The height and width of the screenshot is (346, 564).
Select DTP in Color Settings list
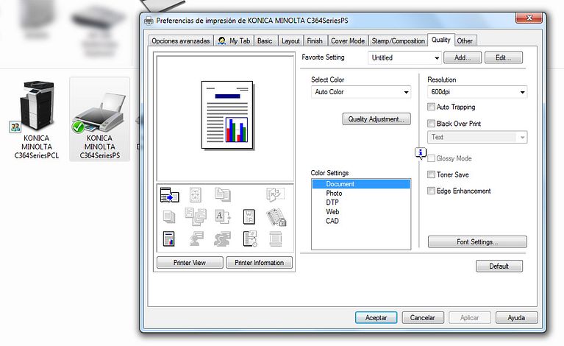point(361,202)
